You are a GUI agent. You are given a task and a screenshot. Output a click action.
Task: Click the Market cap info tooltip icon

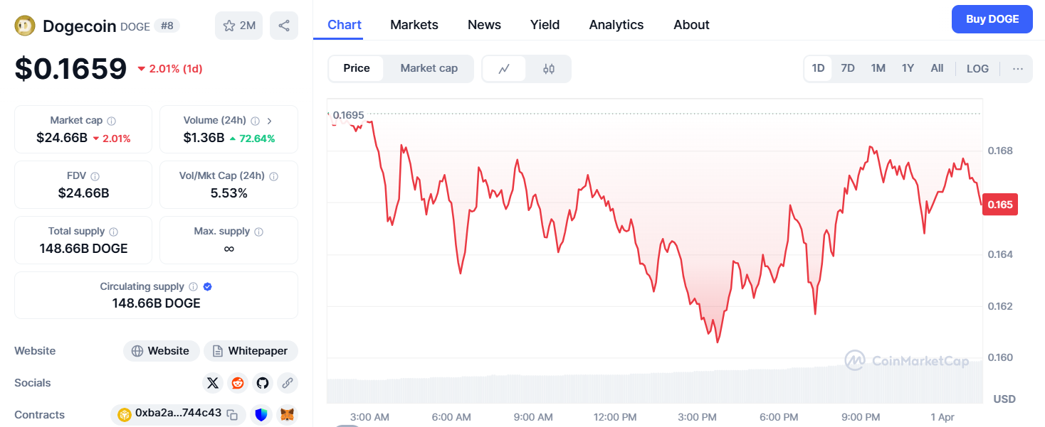tap(112, 121)
